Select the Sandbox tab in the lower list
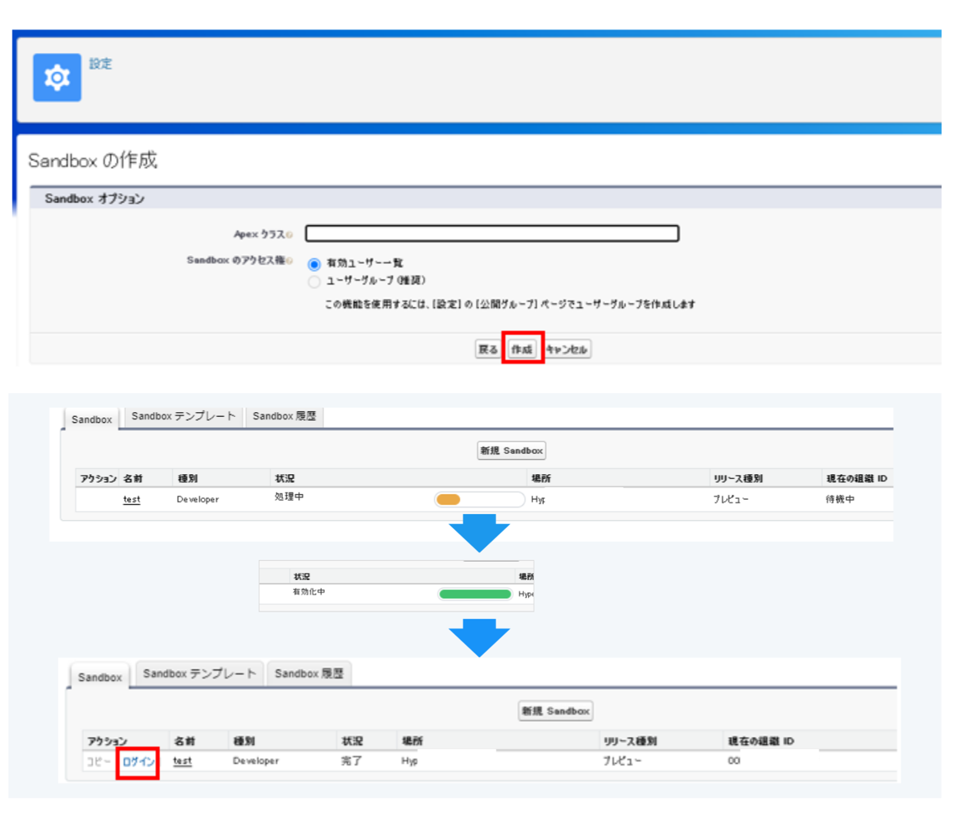953x827 pixels. click(99, 677)
